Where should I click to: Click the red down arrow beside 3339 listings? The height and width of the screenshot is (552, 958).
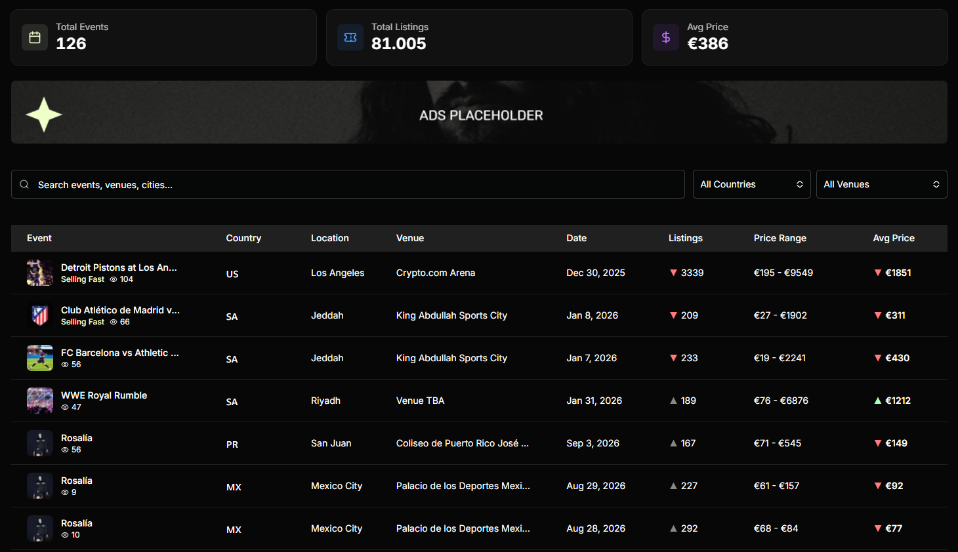(673, 273)
